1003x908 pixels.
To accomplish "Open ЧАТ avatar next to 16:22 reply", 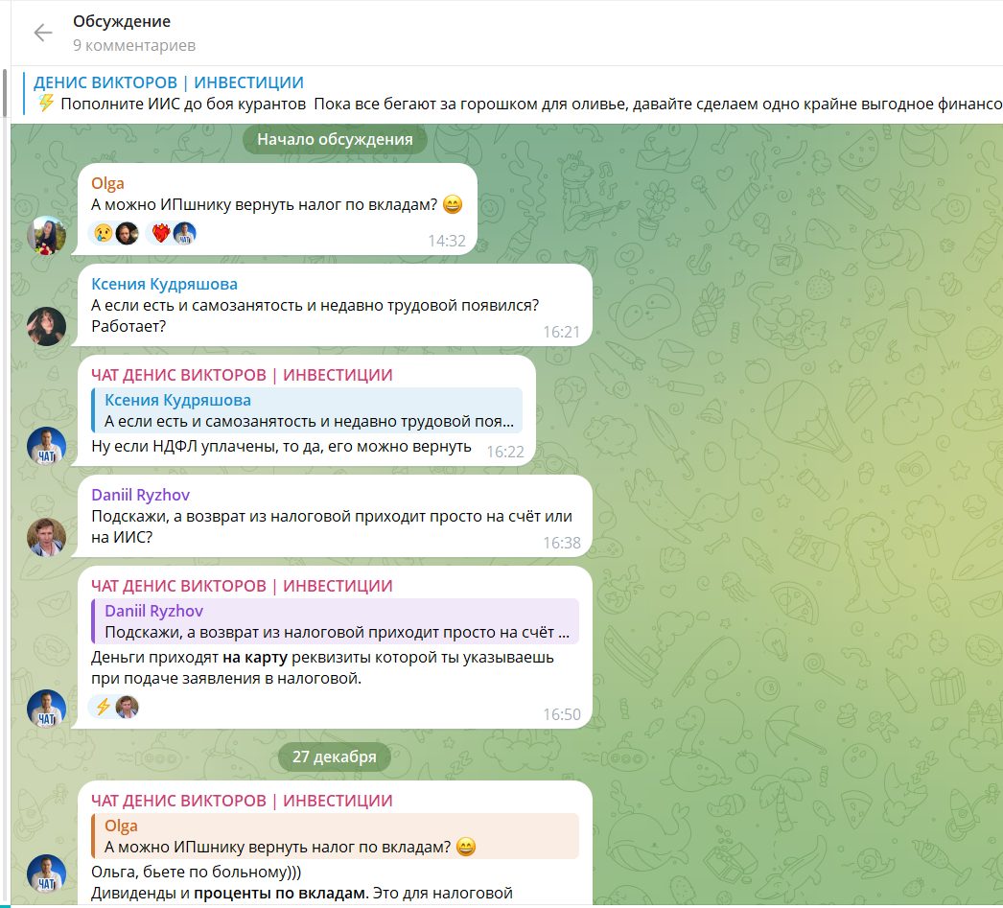I will (x=46, y=446).
